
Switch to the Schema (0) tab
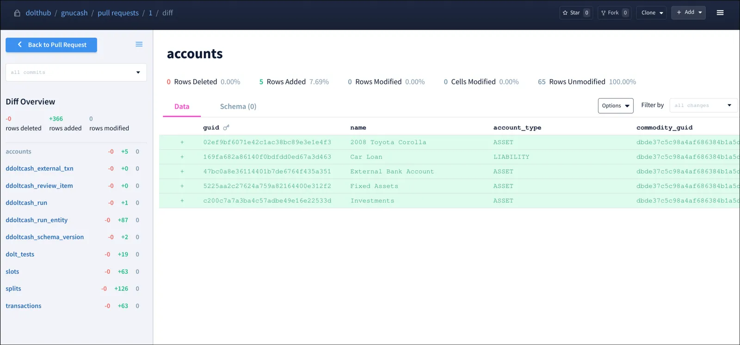[238, 106]
